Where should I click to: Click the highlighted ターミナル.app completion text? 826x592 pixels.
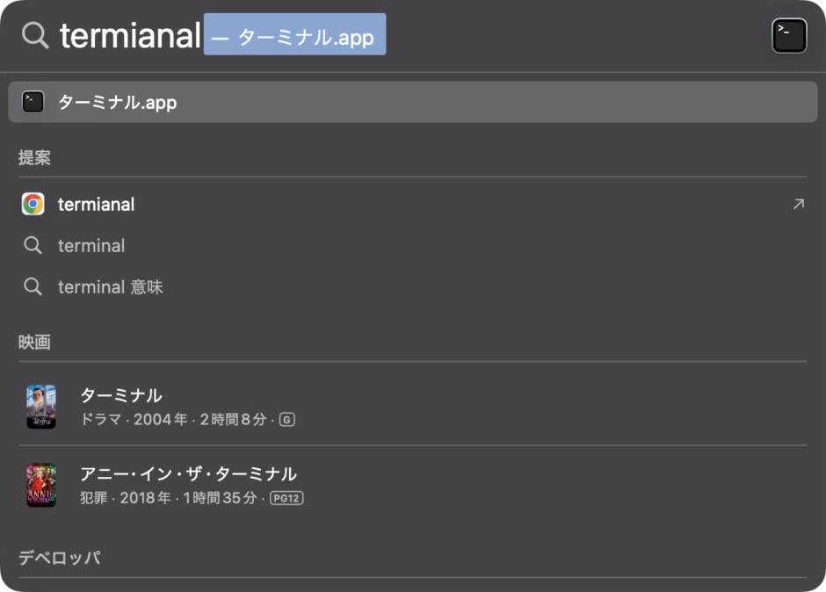(x=294, y=35)
